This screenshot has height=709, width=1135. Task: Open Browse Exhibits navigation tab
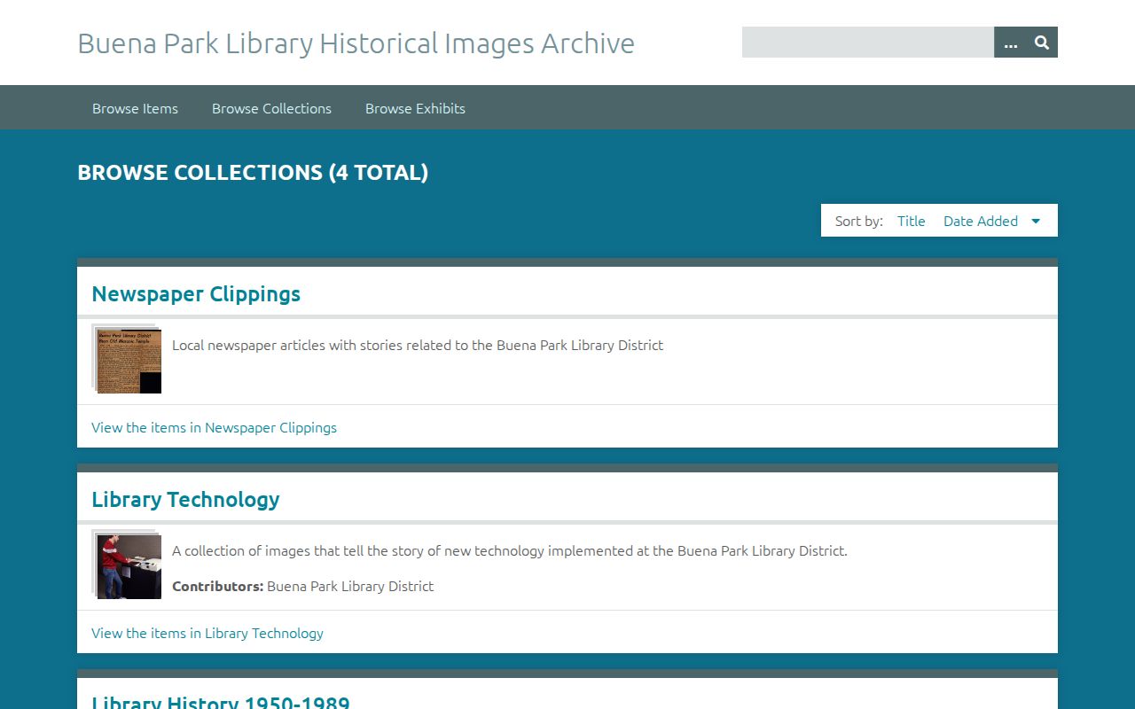(415, 108)
